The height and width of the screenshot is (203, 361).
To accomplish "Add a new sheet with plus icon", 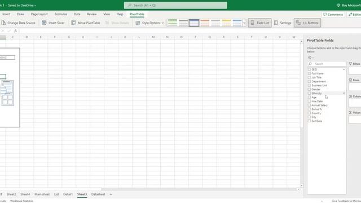I will (111, 194).
